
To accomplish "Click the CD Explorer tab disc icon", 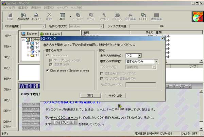I will tap(42, 34).
